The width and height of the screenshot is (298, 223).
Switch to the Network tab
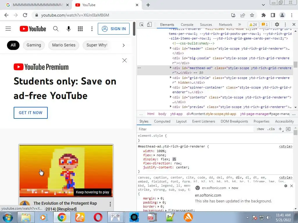click(226, 25)
